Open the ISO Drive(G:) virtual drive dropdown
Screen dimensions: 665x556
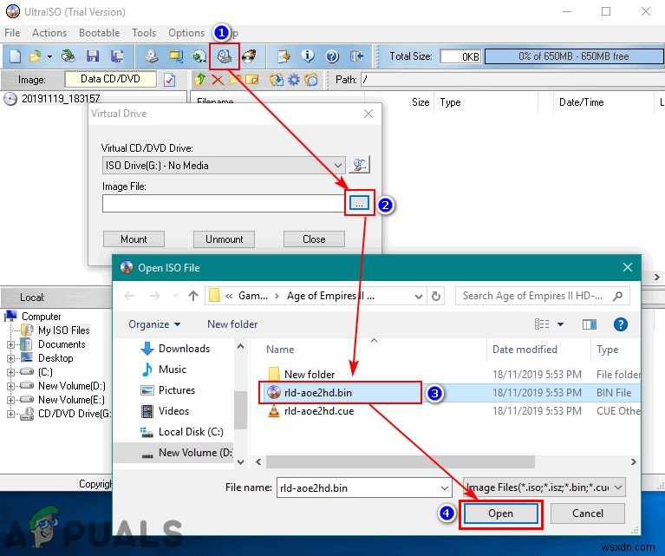coord(223,165)
